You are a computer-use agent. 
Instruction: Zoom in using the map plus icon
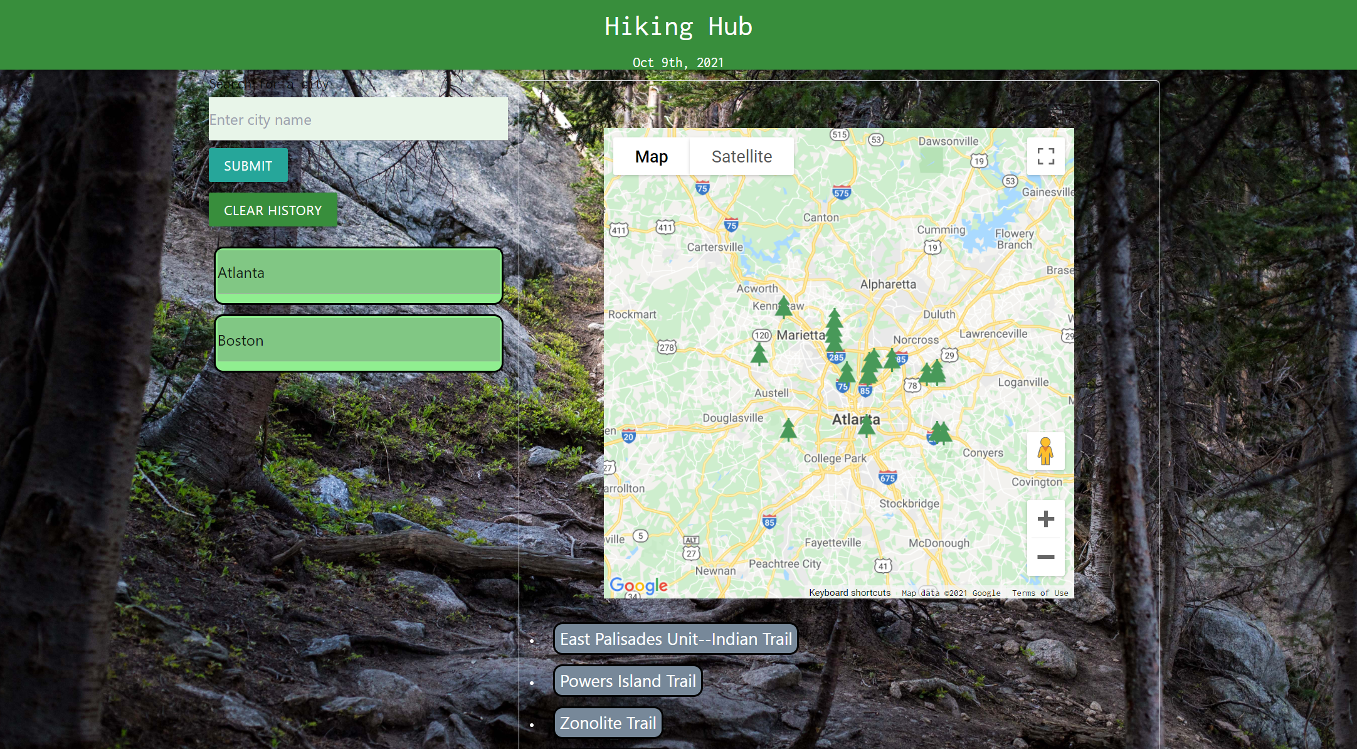(1045, 518)
